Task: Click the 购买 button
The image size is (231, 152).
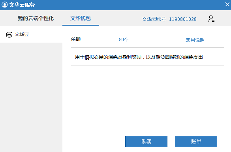Action: [146, 142]
